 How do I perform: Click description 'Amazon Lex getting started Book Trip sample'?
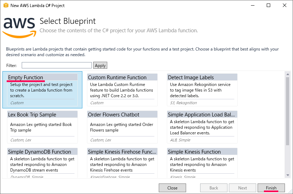tap(41, 127)
